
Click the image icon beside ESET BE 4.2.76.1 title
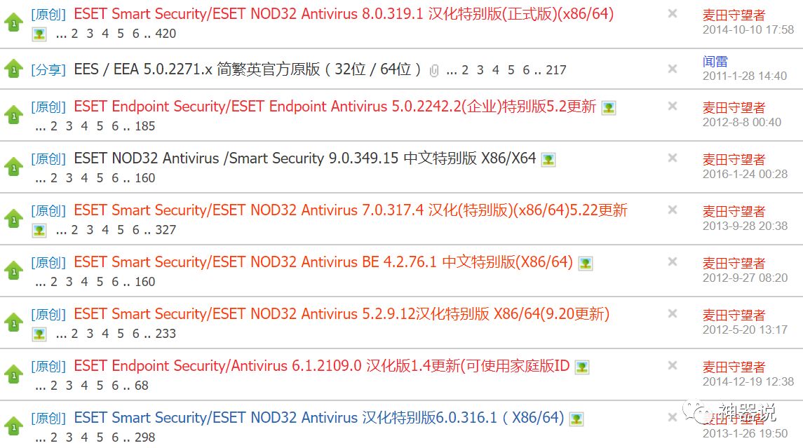[x=585, y=262]
